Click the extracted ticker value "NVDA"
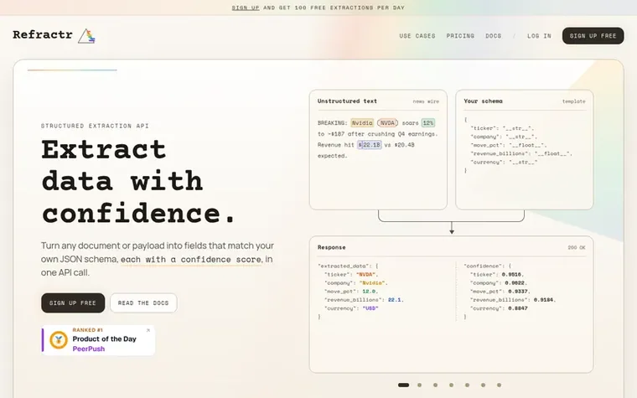The width and height of the screenshot is (637, 398). click(366, 275)
